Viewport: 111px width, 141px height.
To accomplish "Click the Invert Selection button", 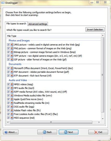I will [x=95, y=30].
